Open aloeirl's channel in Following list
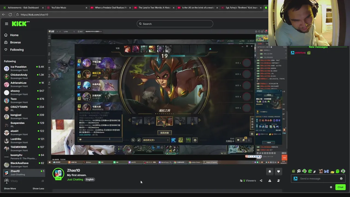This screenshot has height=197, width=350. pyautogui.click(x=24, y=132)
